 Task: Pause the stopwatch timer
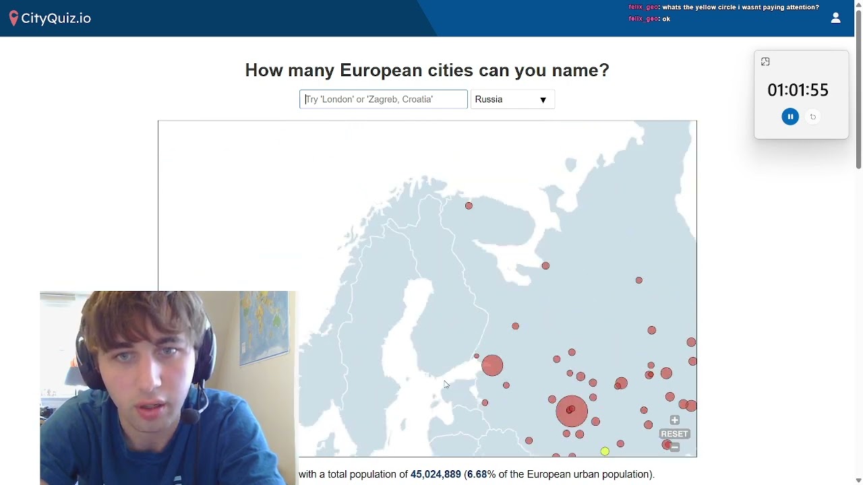[x=790, y=117]
